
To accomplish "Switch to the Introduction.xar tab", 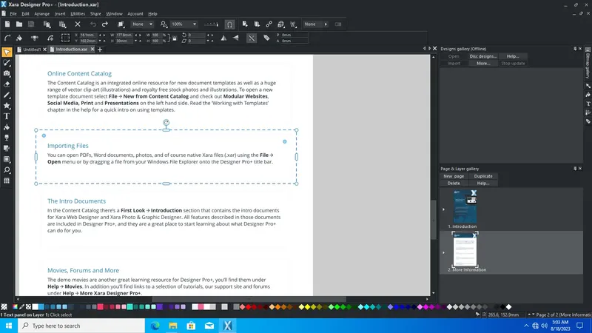I will click(71, 50).
